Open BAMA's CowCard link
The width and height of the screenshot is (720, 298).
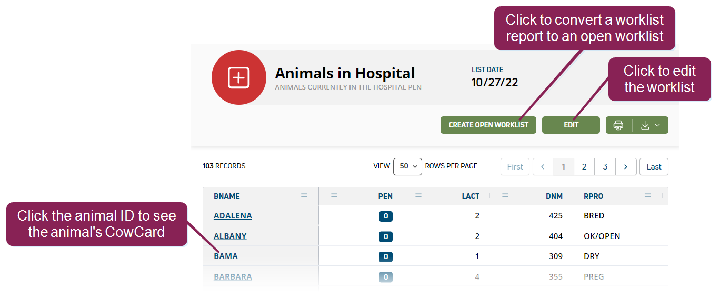(226, 256)
